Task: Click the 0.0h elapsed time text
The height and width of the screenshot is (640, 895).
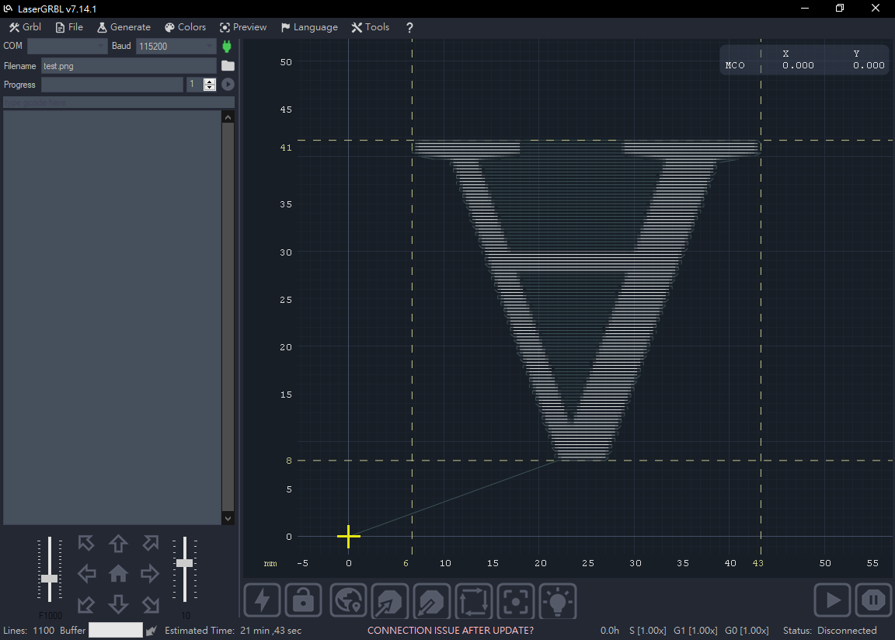Action: click(610, 631)
